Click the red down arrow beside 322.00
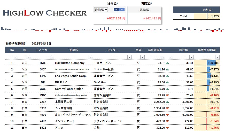Viewport: 225px width, 131px height. [167, 128]
